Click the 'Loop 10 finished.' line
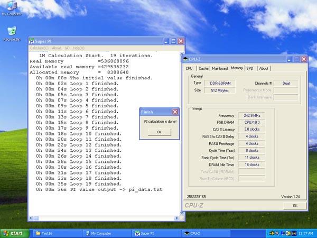The width and height of the screenshot is (317, 238). click(79, 134)
